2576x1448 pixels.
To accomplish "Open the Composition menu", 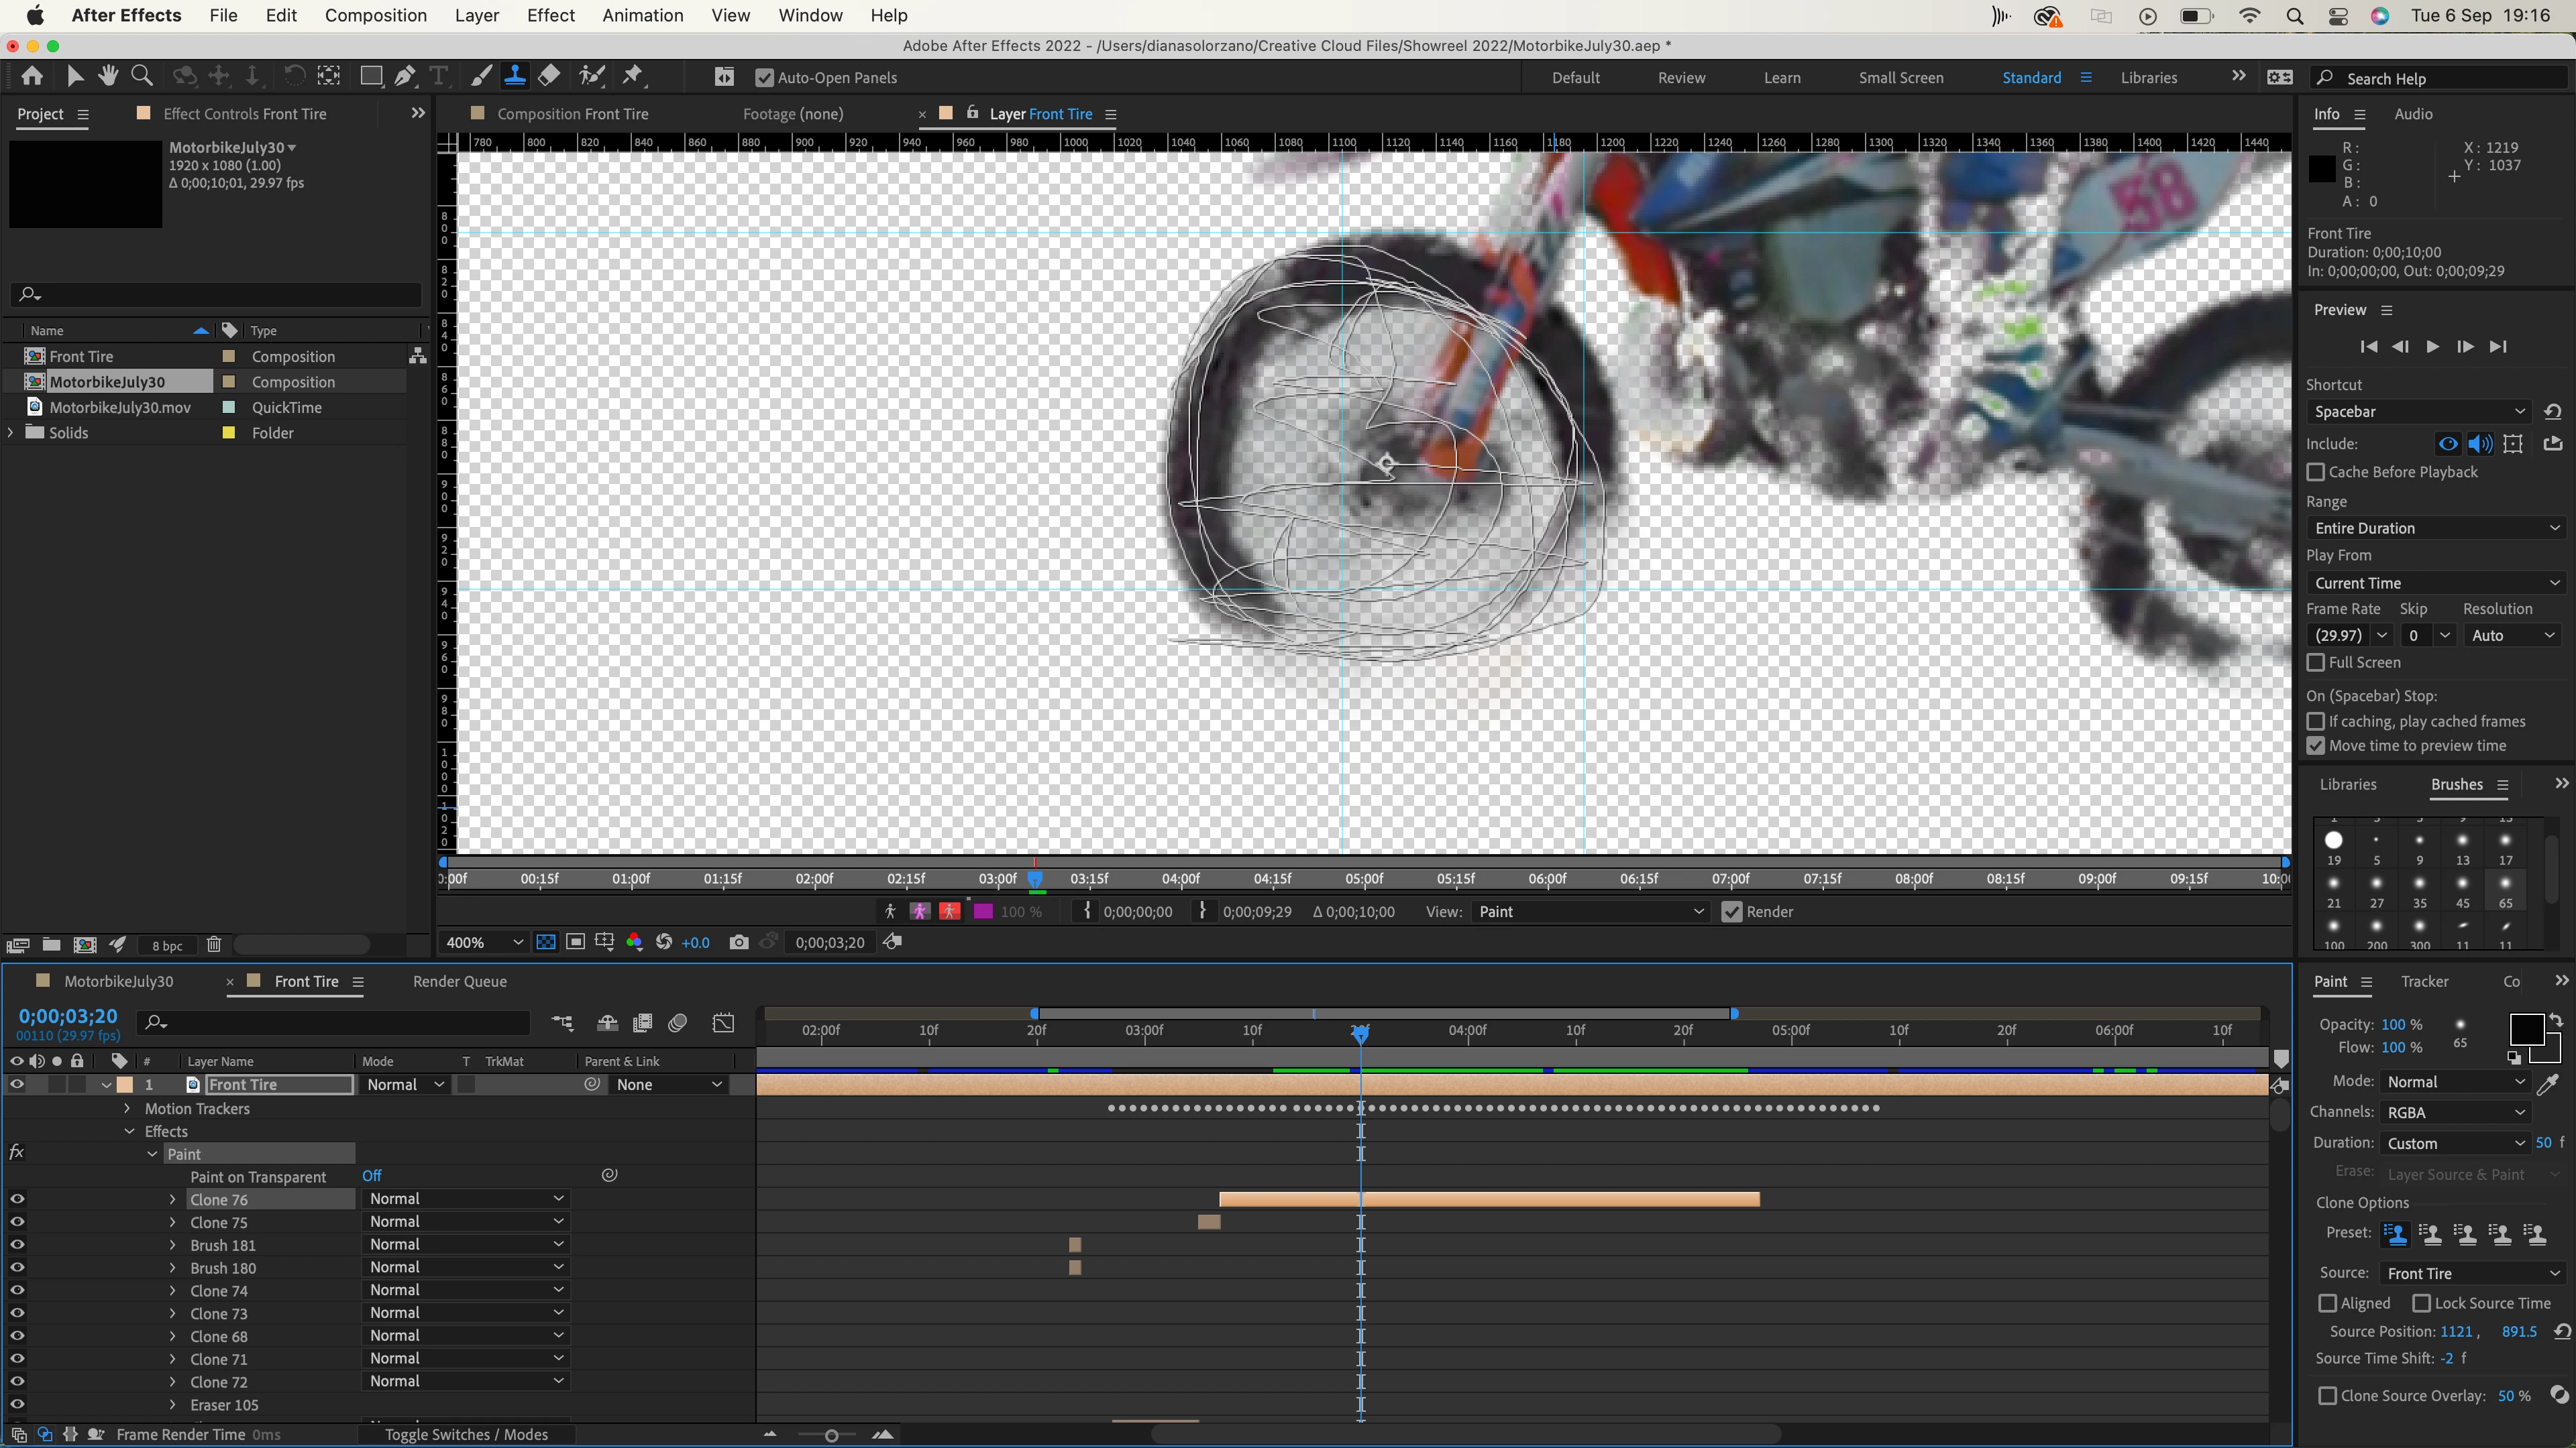I will [x=375, y=15].
